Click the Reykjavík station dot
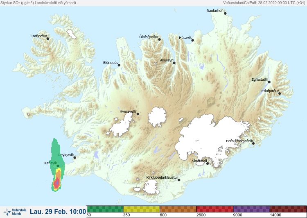The image size is (307, 218). 74,158
